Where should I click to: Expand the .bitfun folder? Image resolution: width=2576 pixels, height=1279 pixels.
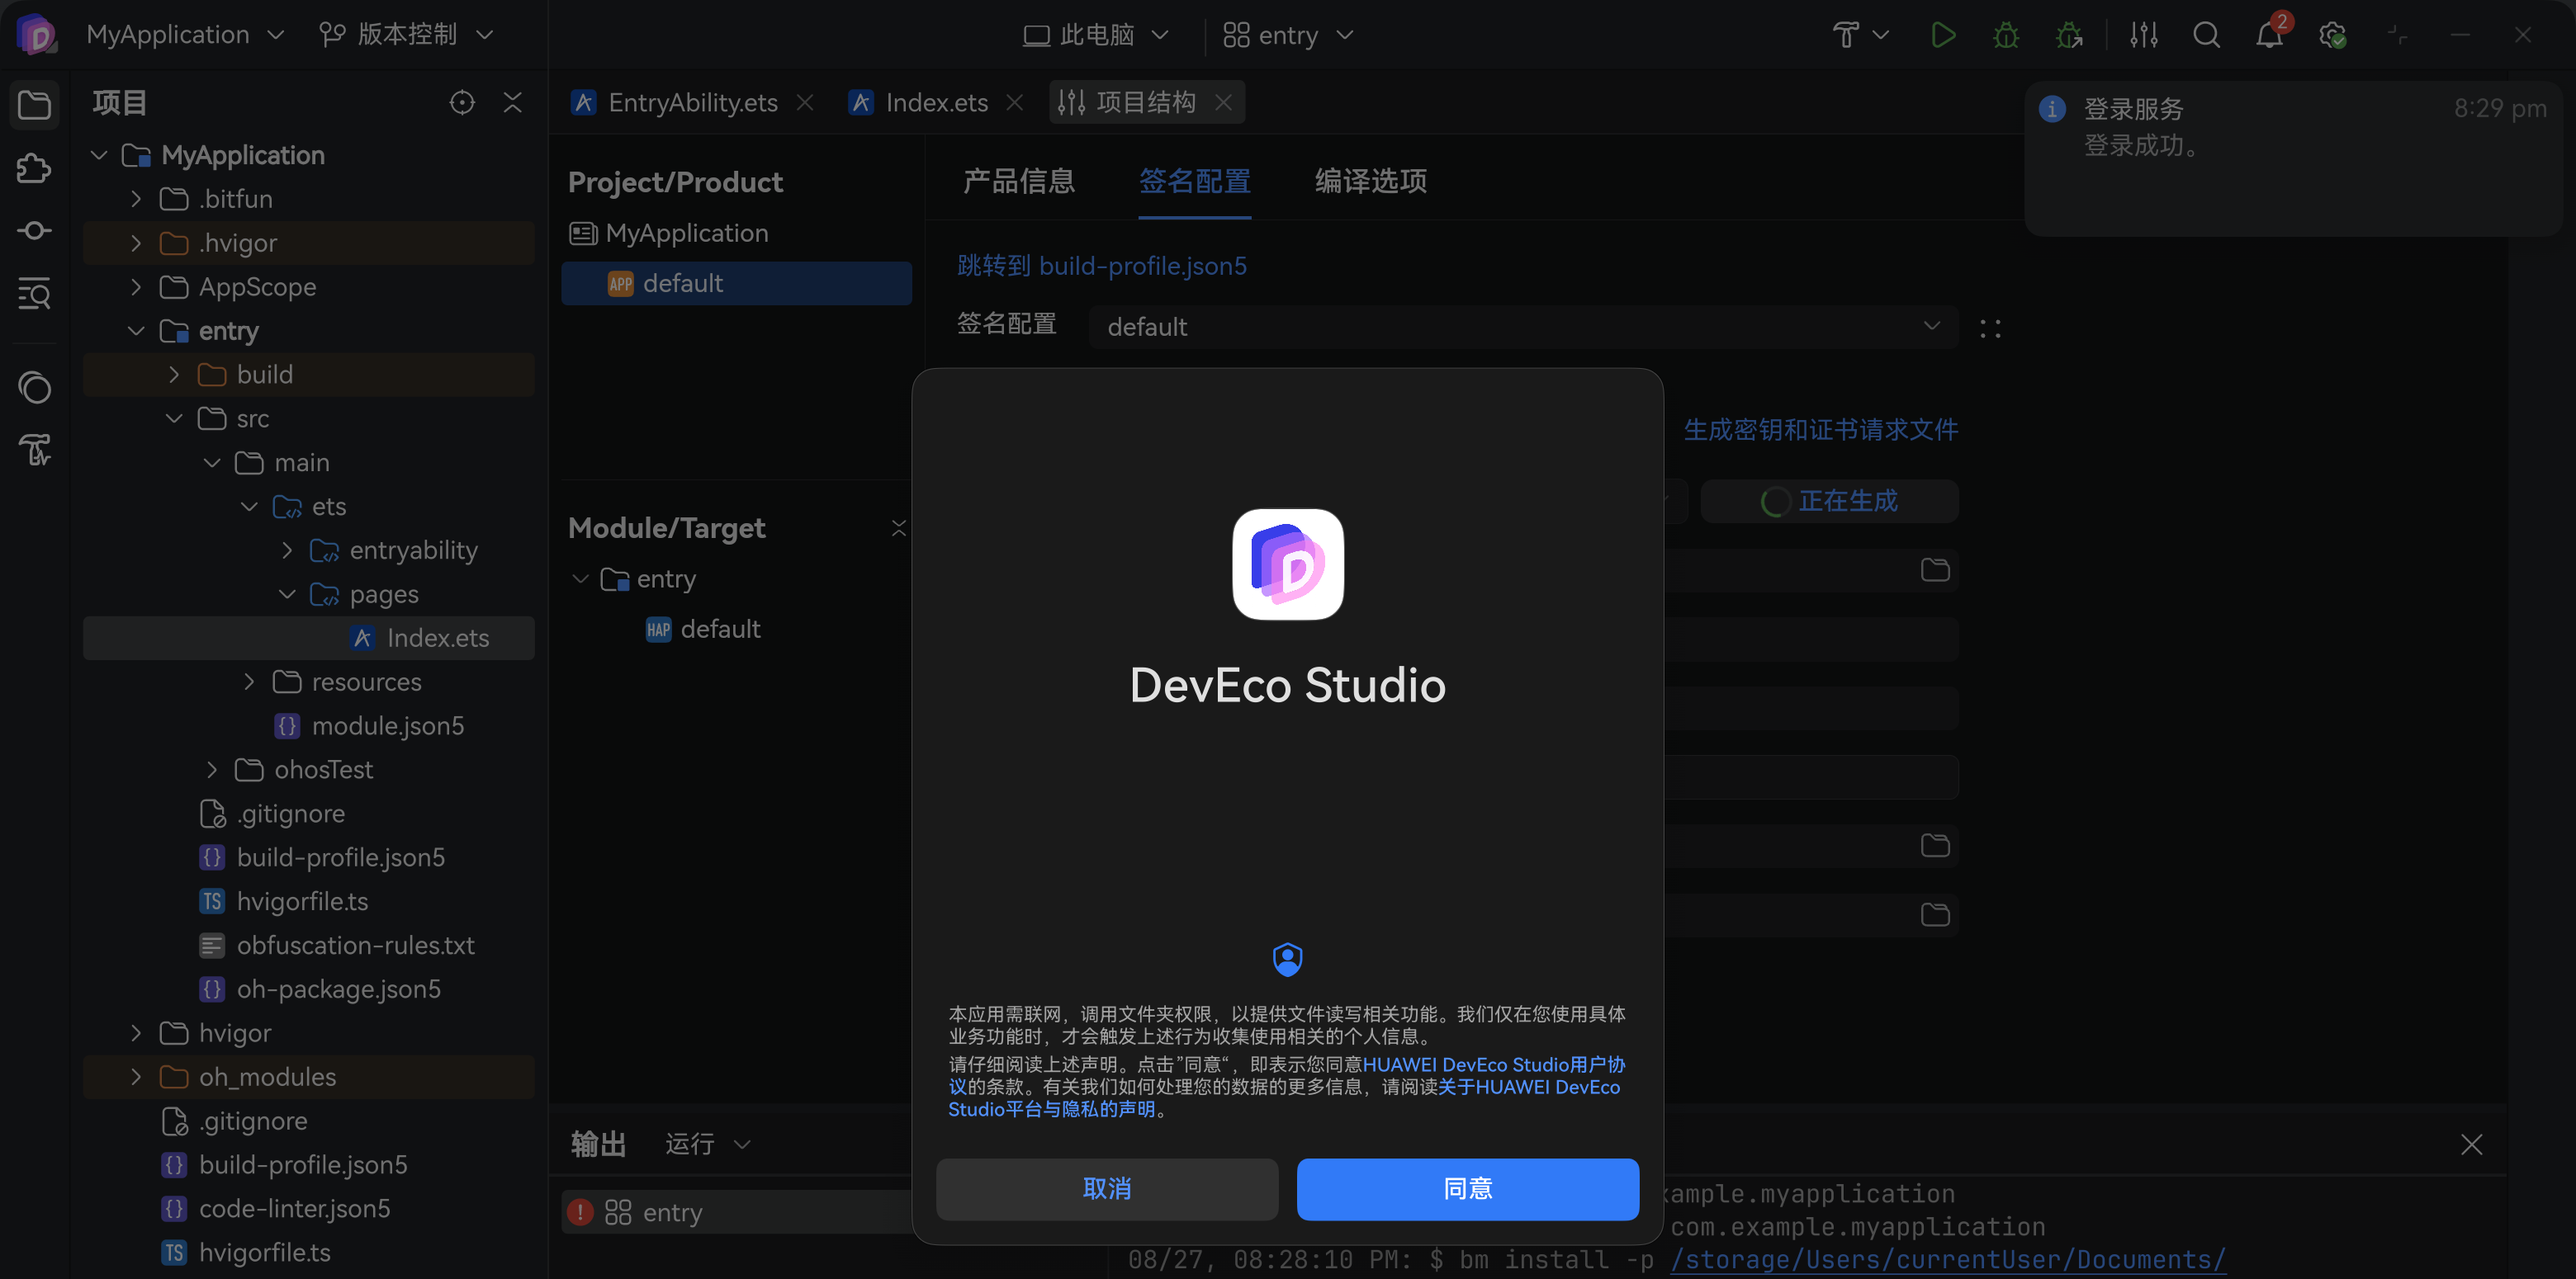point(136,199)
